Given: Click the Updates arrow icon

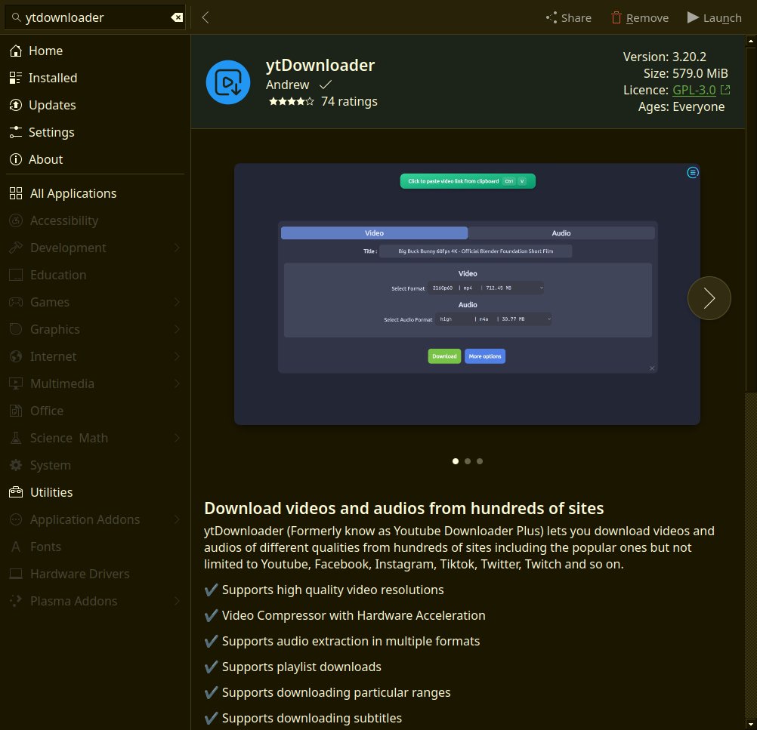Looking at the screenshot, I should pyautogui.click(x=16, y=105).
